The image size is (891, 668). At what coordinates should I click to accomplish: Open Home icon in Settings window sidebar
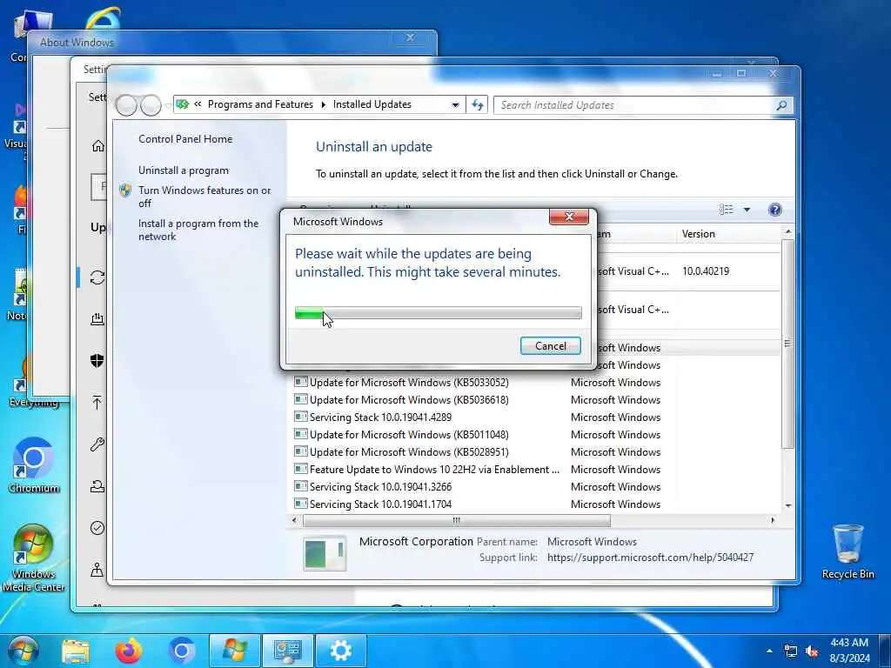pyautogui.click(x=97, y=146)
